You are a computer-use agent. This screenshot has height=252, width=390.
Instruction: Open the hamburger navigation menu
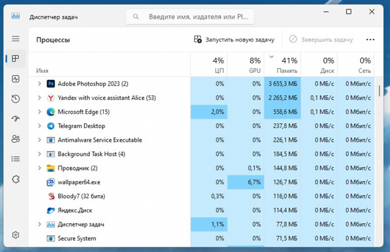click(x=16, y=39)
